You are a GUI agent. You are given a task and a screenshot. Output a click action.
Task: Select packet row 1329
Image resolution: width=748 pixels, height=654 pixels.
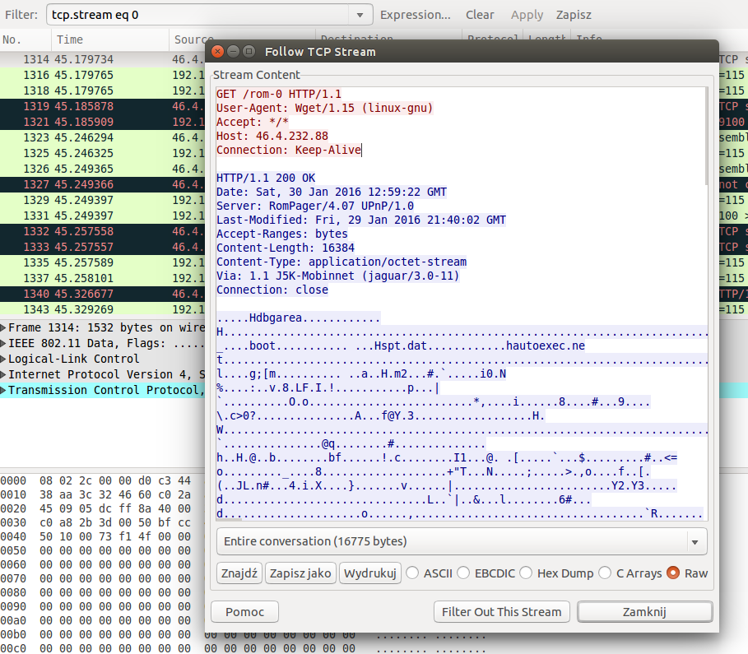tap(103, 200)
